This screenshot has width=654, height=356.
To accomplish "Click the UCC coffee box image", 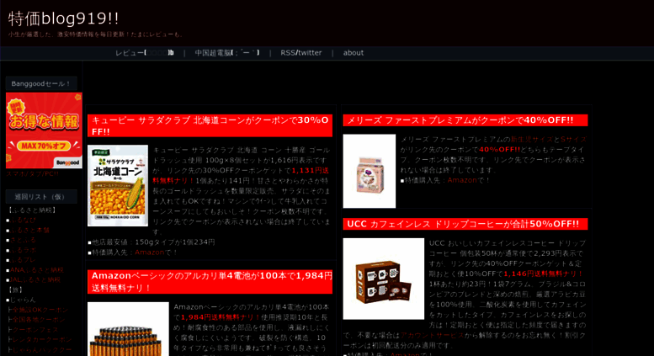I will (384, 279).
